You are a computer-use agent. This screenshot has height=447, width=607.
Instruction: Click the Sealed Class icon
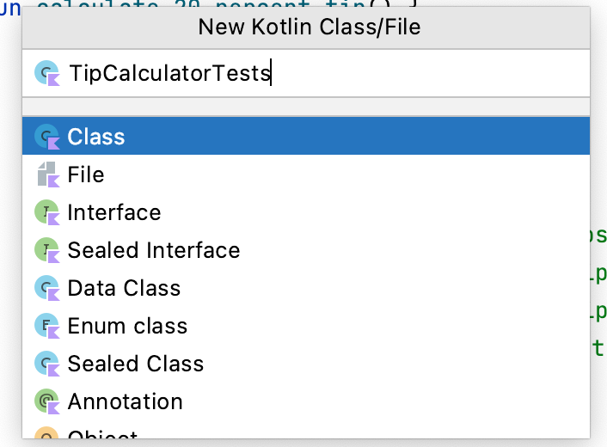46,364
